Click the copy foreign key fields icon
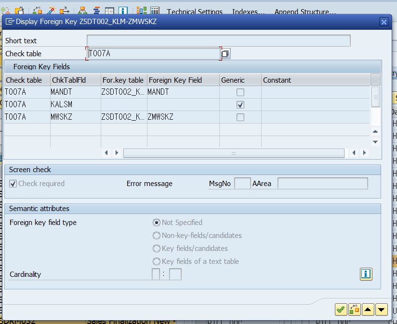 point(354,310)
